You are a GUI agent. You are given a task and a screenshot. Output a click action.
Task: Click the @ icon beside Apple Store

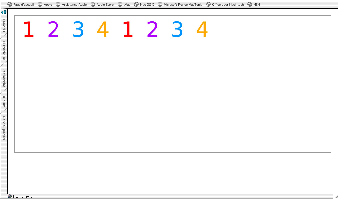(93, 5)
